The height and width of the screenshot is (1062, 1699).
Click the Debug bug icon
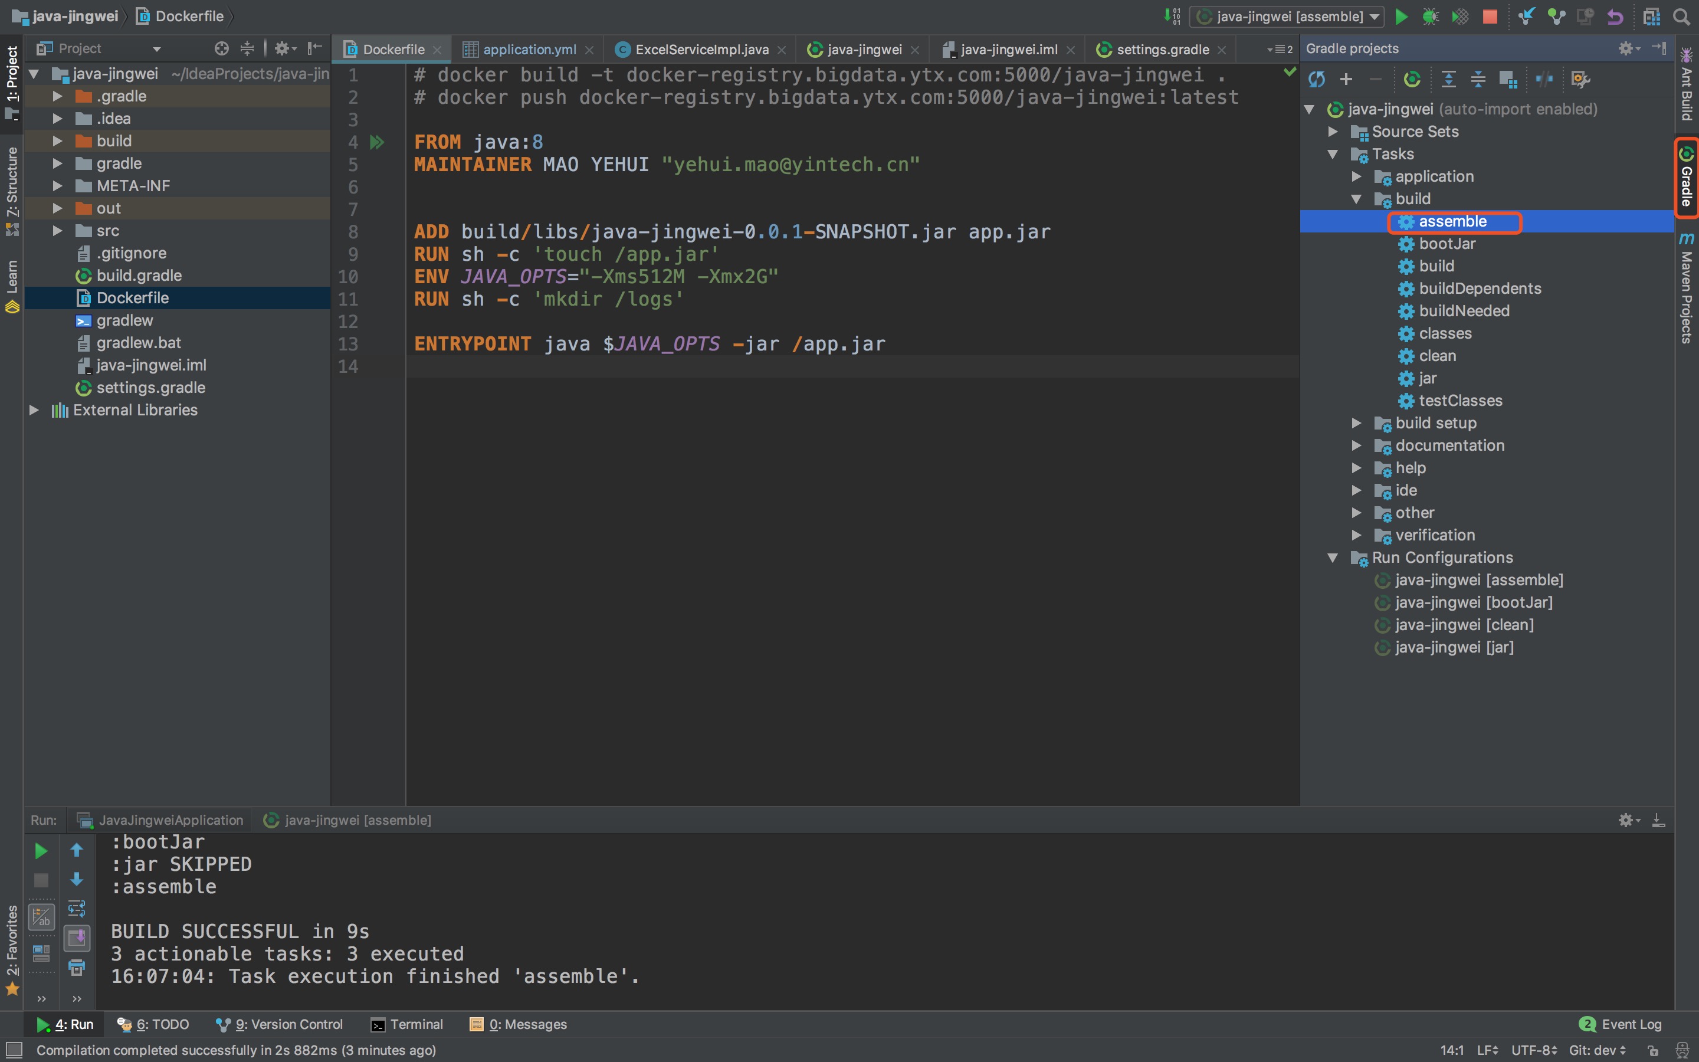point(1430,16)
